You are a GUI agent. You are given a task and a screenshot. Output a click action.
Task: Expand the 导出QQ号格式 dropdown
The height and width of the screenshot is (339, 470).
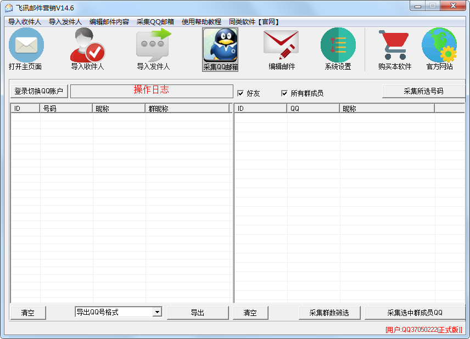click(x=157, y=312)
